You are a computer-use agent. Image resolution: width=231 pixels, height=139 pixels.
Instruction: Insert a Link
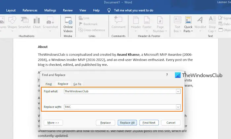click(84, 18)
